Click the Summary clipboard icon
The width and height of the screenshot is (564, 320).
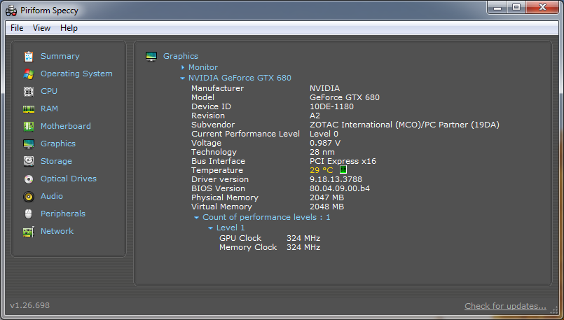(x=29, y=56)
